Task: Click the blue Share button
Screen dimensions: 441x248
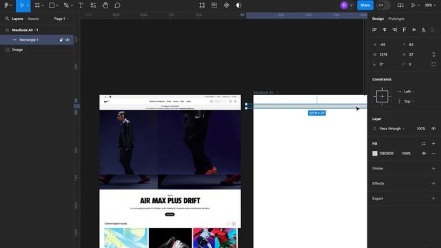Action: click(x=365, y=6)
